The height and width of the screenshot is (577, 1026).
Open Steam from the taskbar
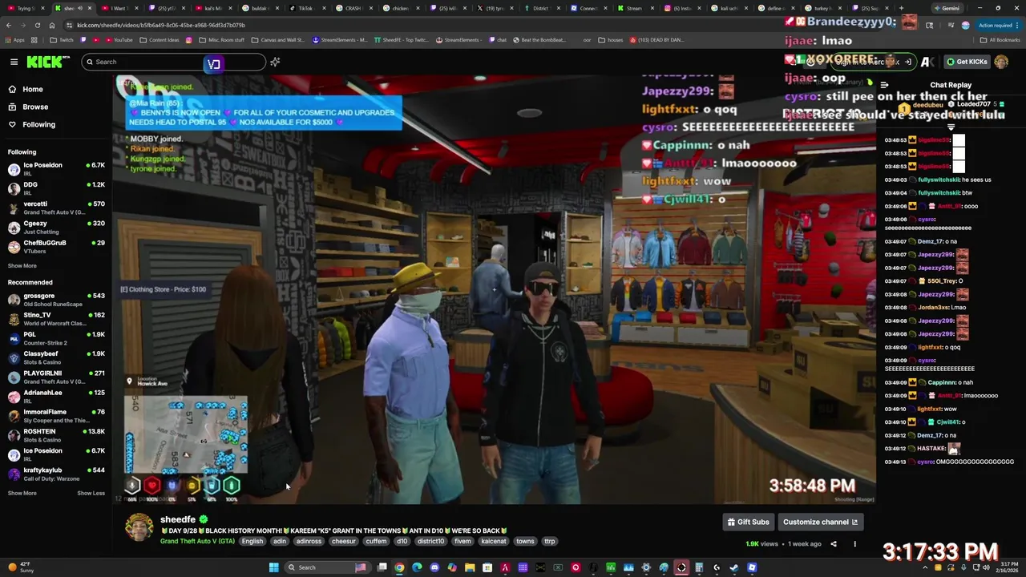[x=734, y=567]
